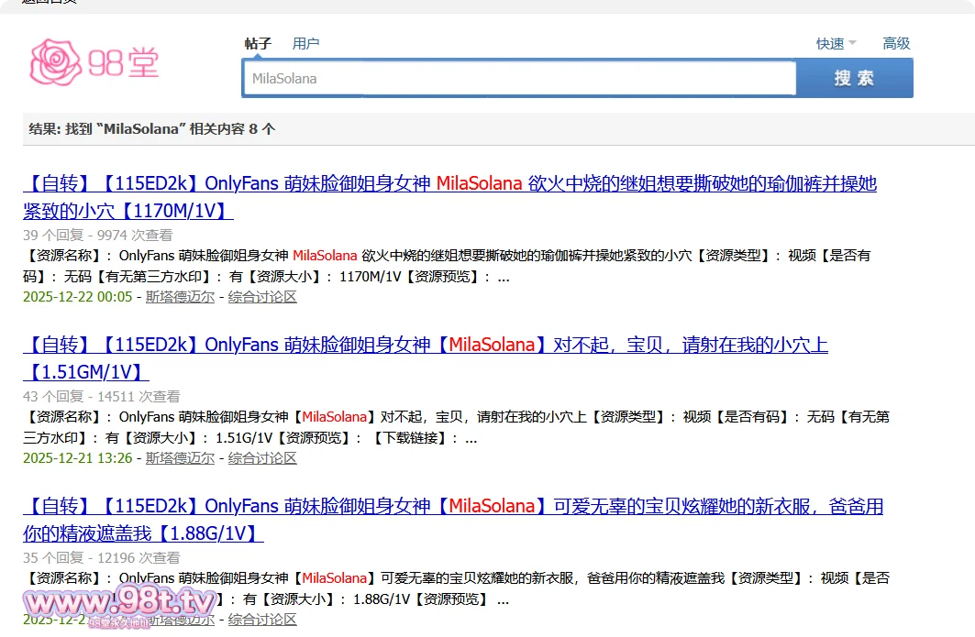The height and width of the screenshot is (637, 975).
Task: Click red keyword in first result title
Action: tap(479, 183)
